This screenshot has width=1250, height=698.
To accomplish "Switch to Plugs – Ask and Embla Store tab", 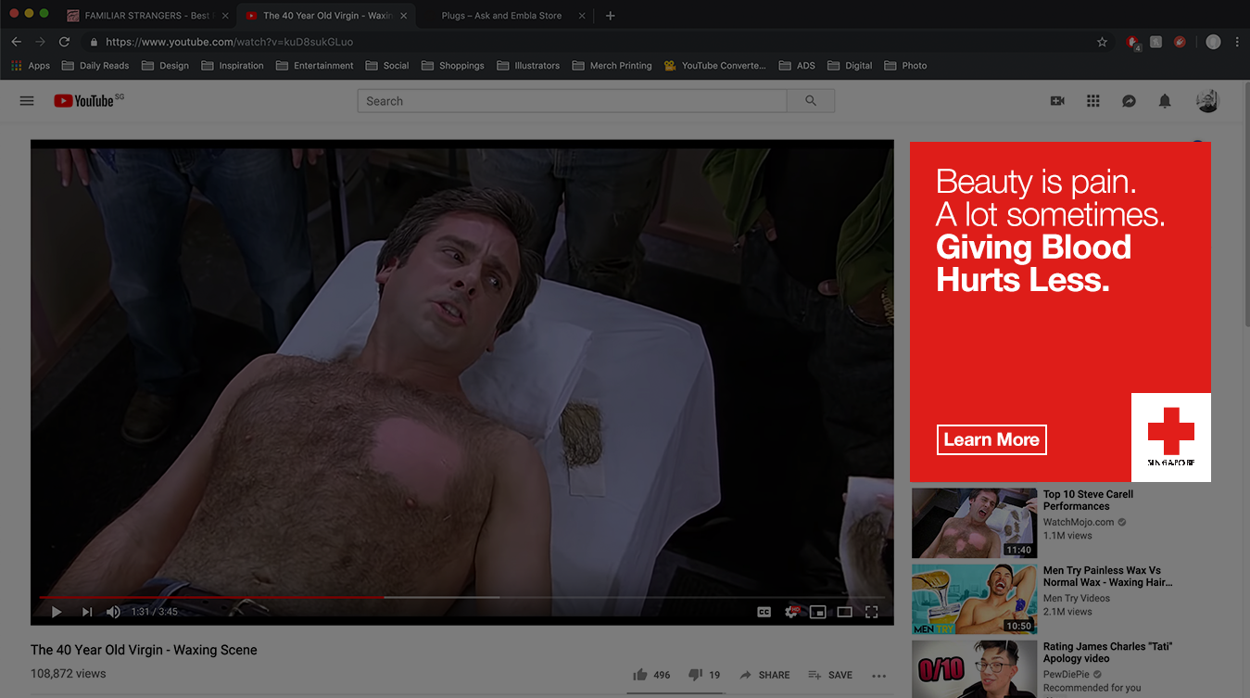I will [501, 16].
